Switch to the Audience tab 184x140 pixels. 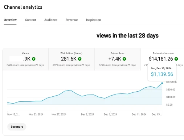click(51, 20)
